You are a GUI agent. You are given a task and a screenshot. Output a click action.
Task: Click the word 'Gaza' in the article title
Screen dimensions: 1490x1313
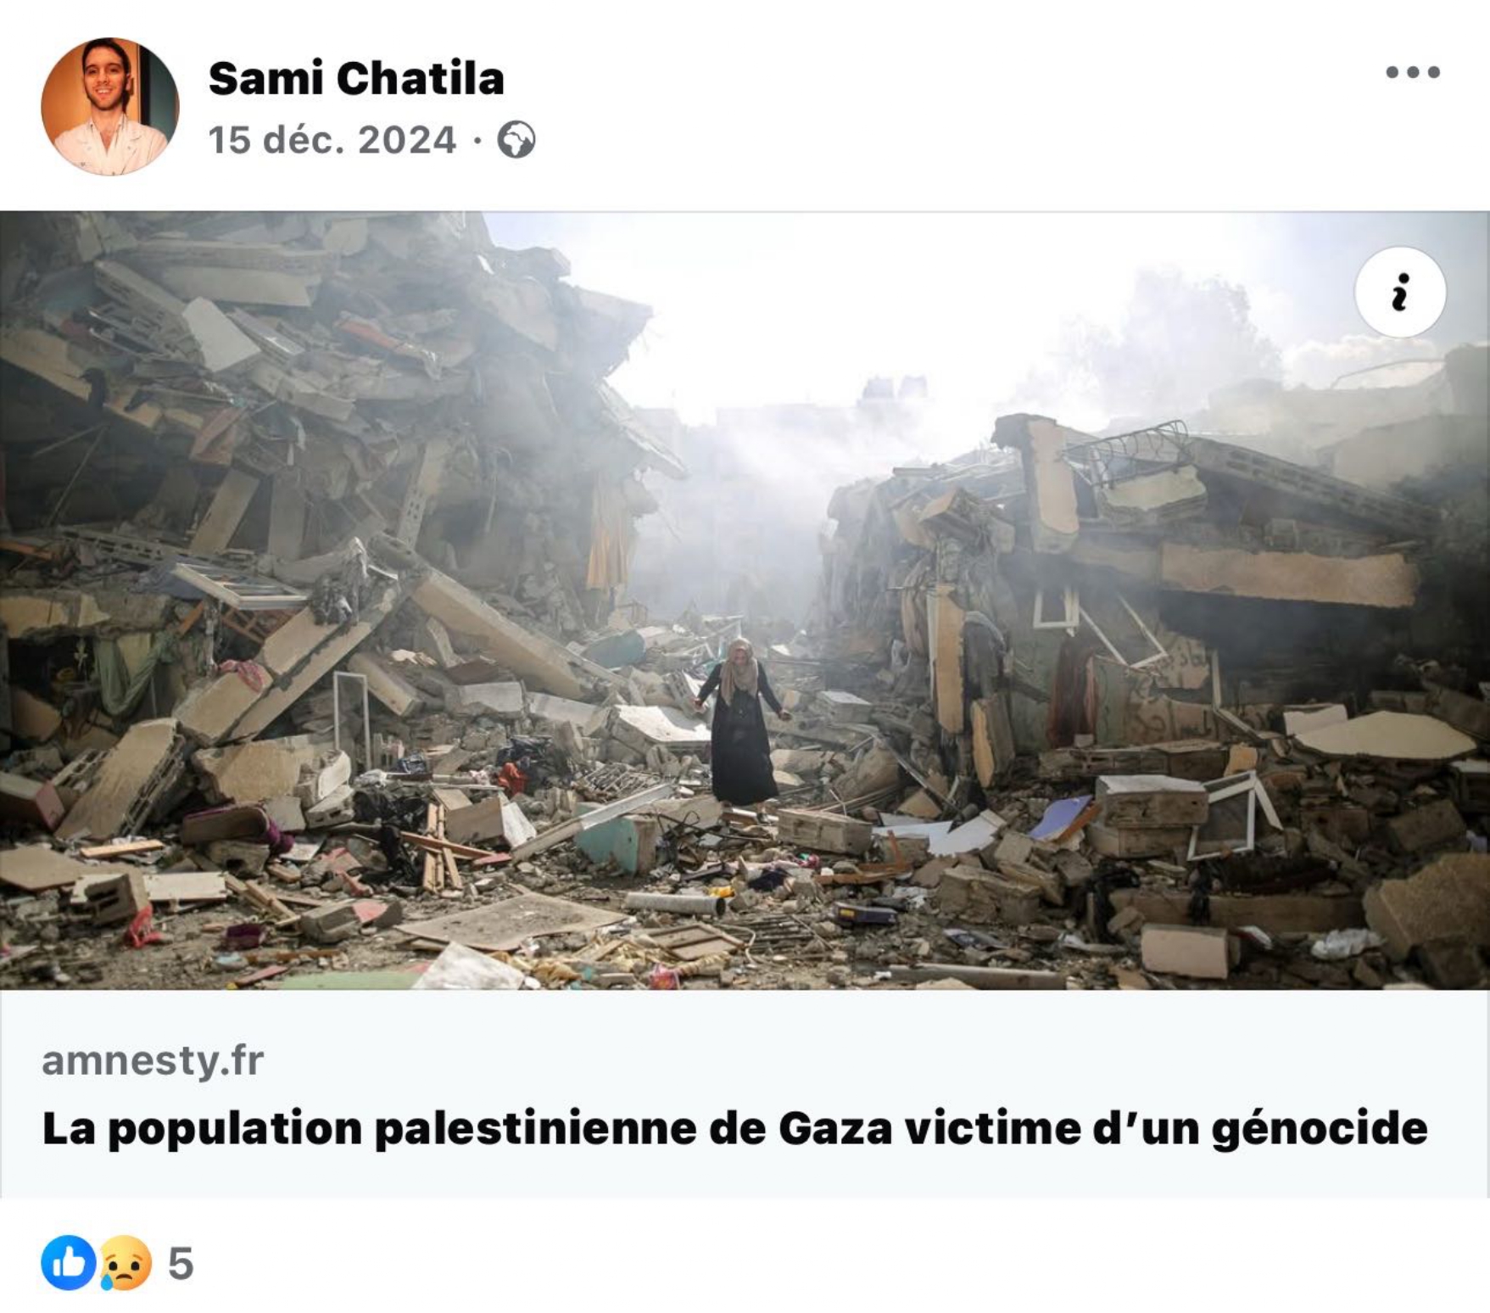click(x=835, y=1129)
